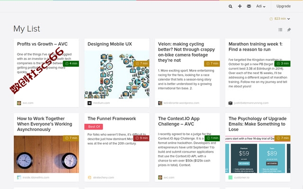Click the plus icon to add an item
This screenshot has width=303, height=189.
pyautogui.click(x=240, y=6)
